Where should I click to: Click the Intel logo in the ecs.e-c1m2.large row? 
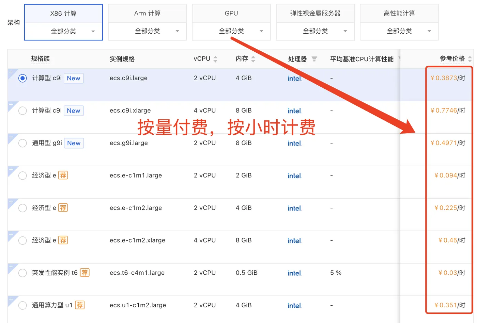coord(294,208)
